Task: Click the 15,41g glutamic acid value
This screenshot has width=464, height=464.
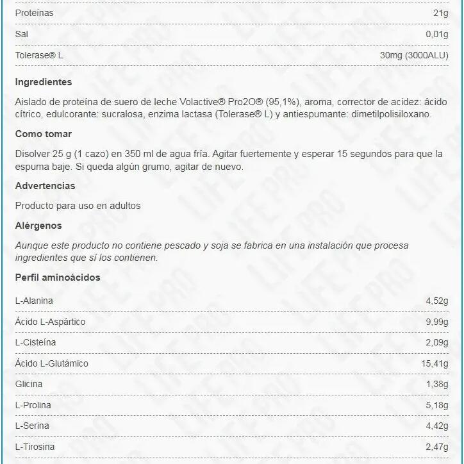Action: point(434,363)
